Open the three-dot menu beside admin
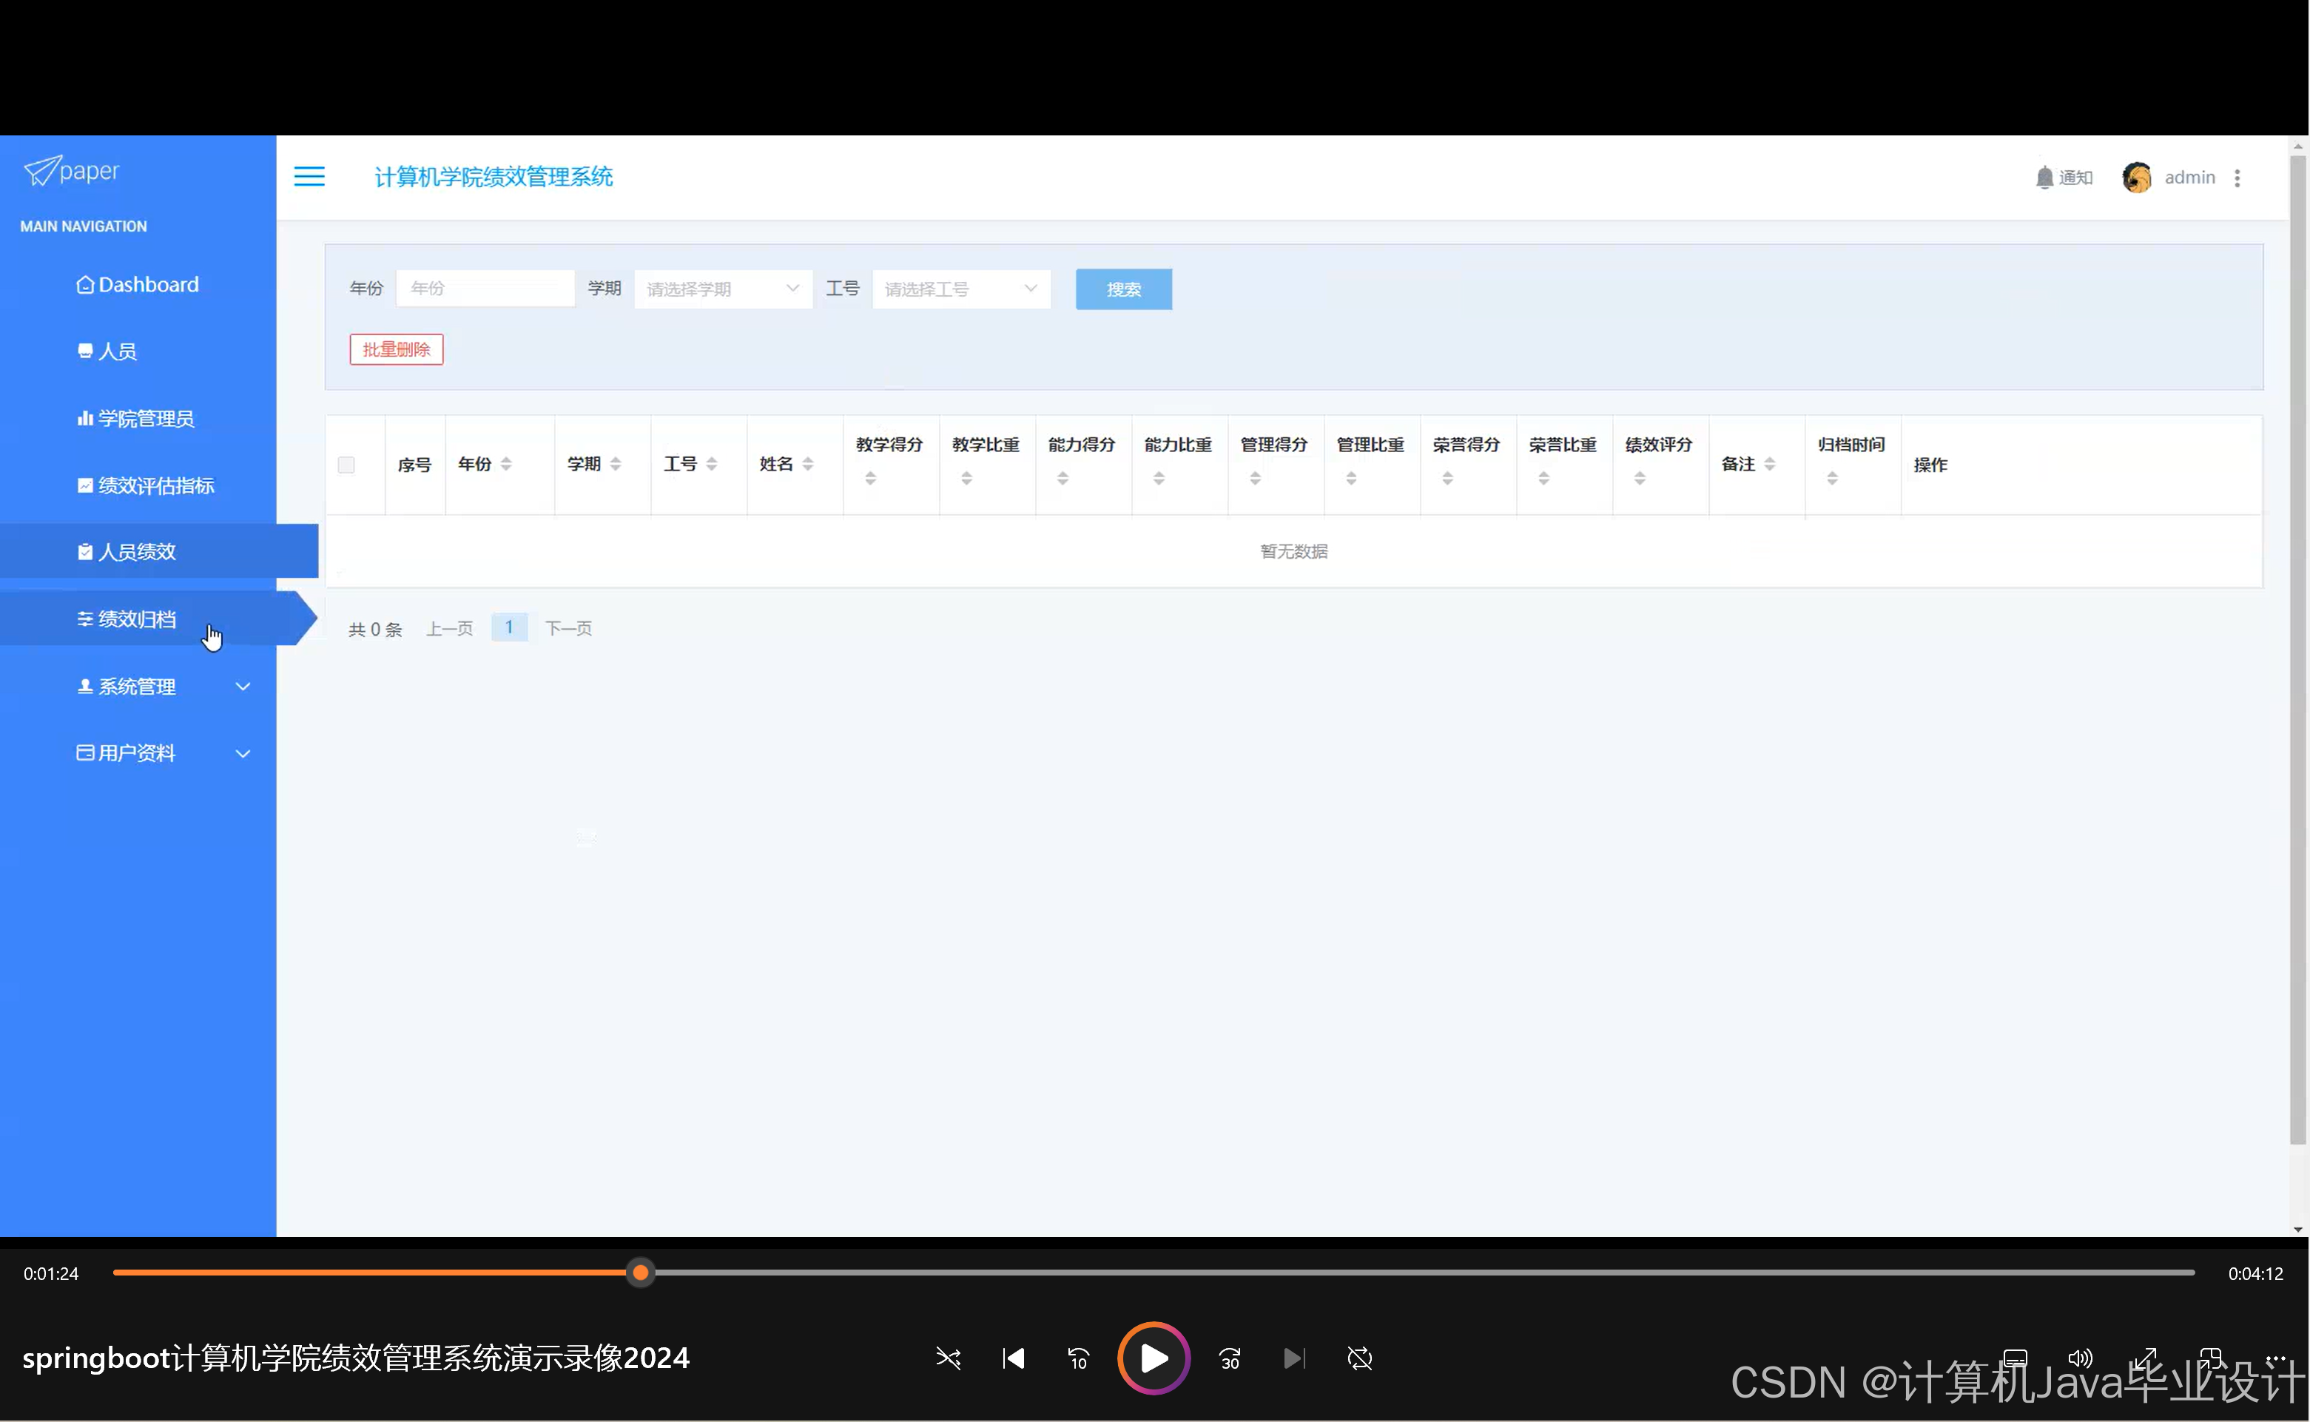Viewport: 2310px width, 1422px height. [x=2237, y=178]
